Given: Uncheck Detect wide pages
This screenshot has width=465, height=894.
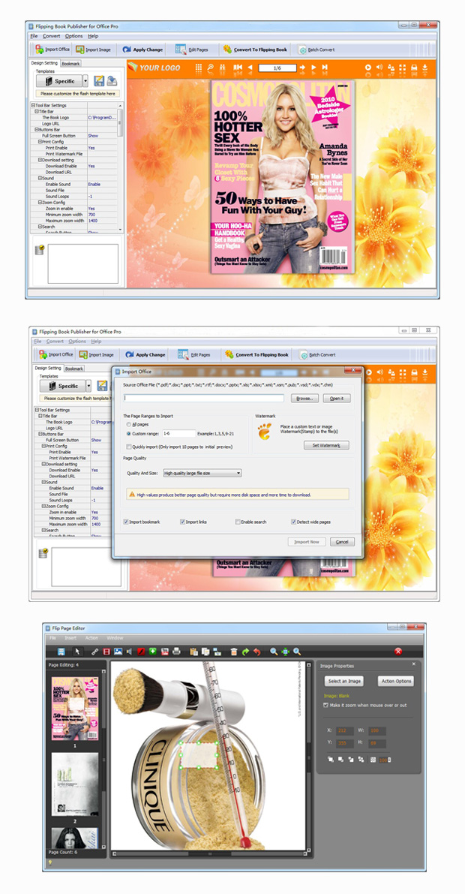Looking at the screenshot, I should tap(293, 522).
